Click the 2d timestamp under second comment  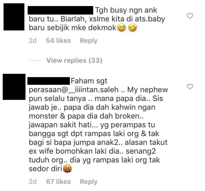(x=33, y=182)
